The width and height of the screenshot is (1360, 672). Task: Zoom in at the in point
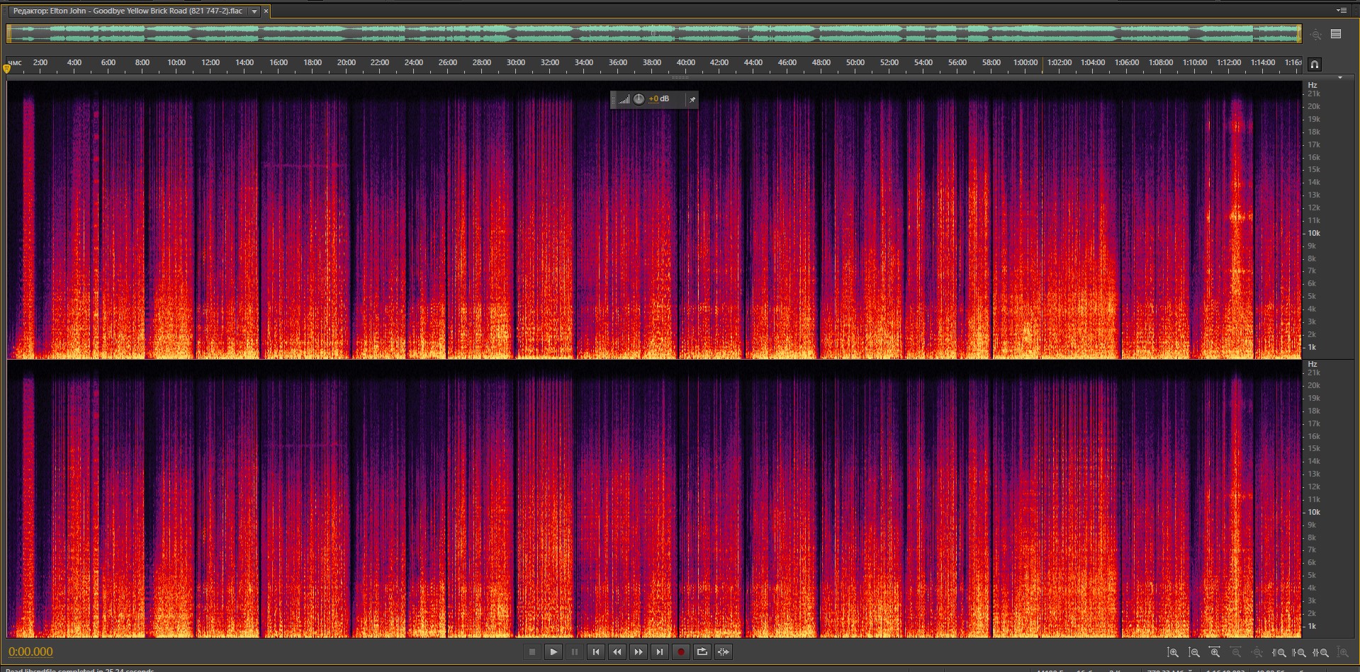click(x=1279, y=652)
